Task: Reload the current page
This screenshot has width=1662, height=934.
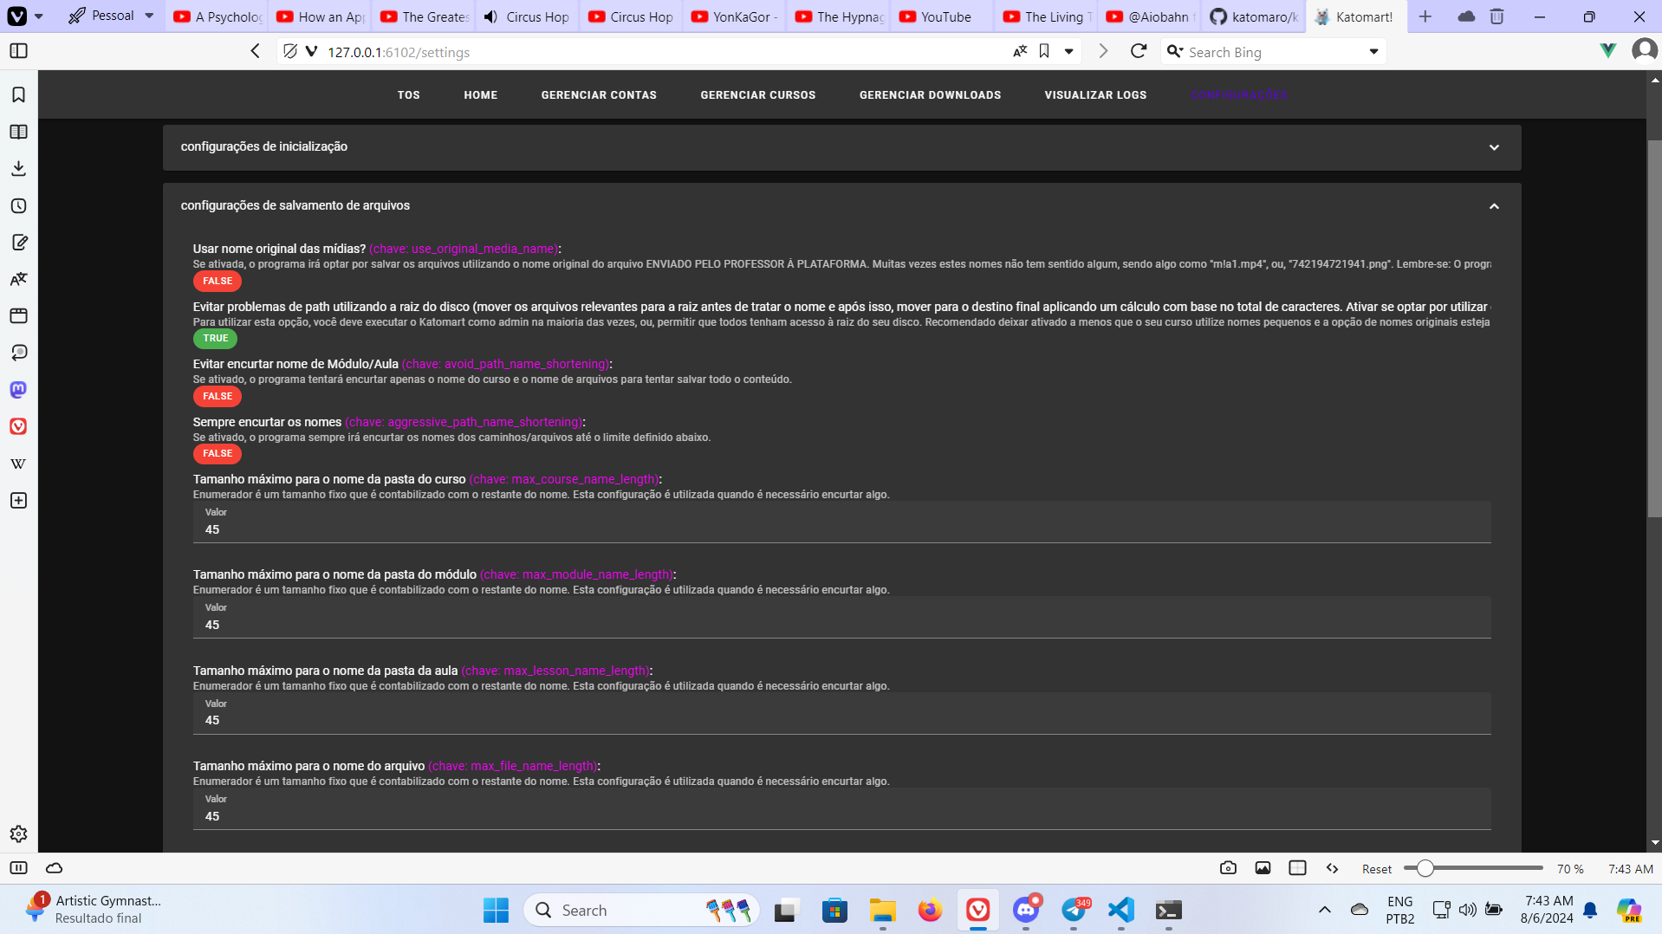Action: tap(1138, 51)
